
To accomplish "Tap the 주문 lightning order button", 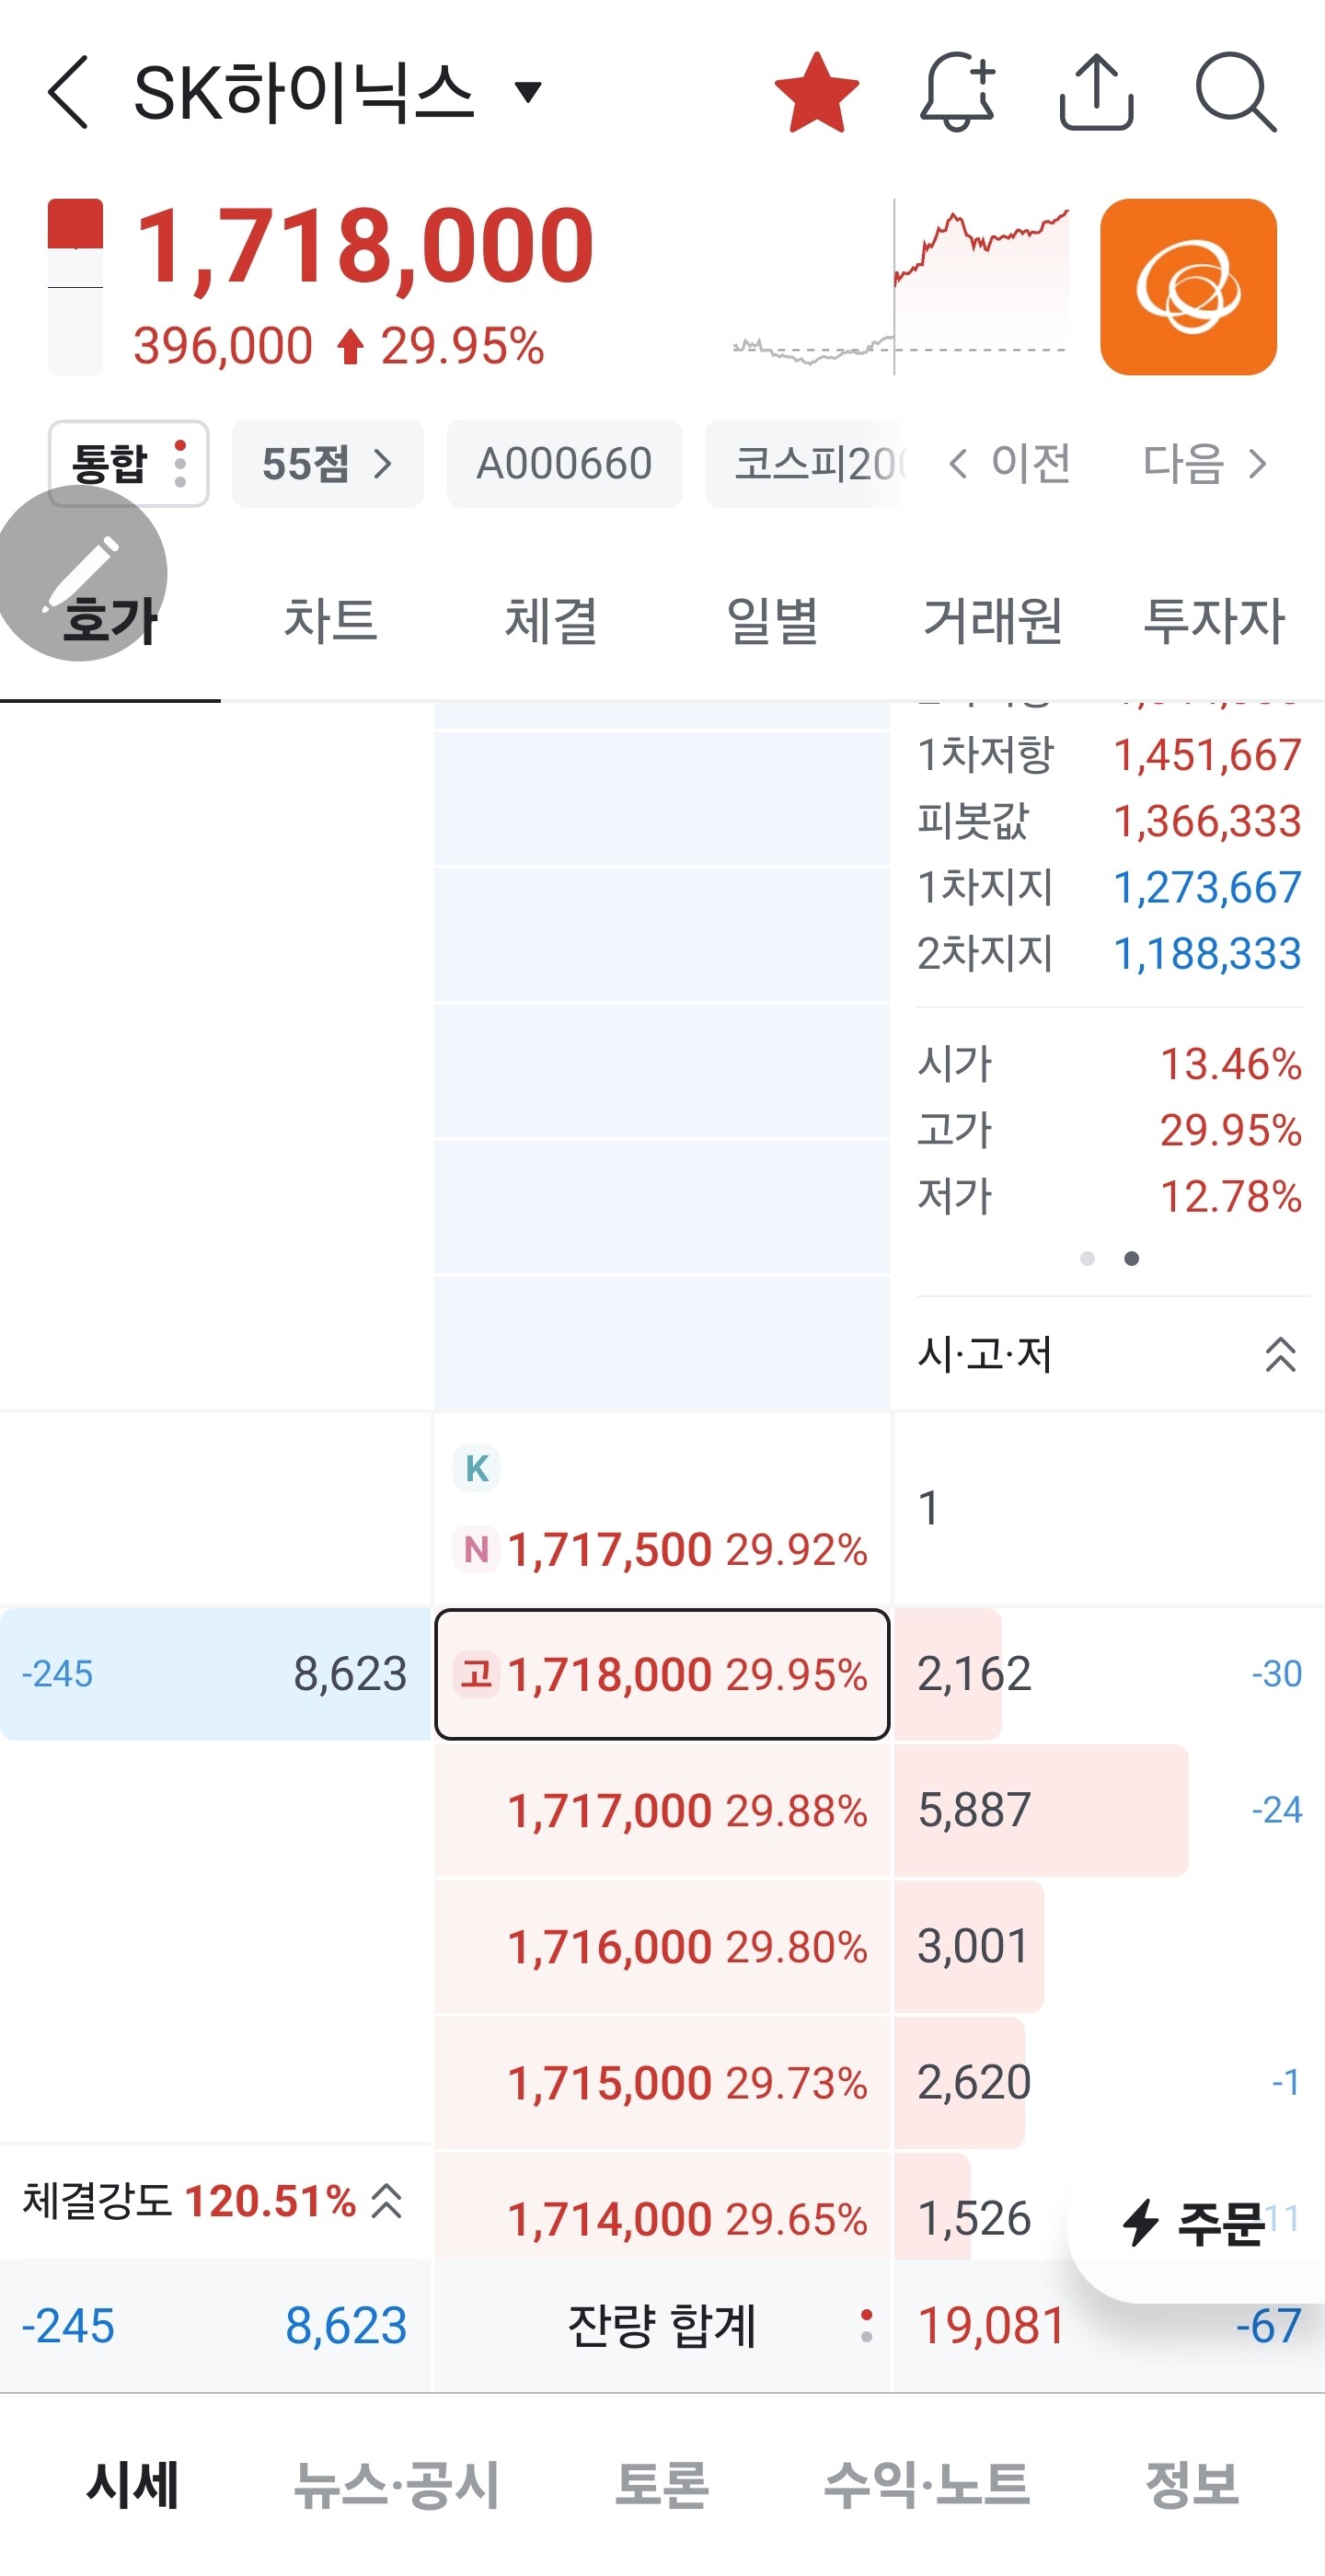I will 1195,2224.
